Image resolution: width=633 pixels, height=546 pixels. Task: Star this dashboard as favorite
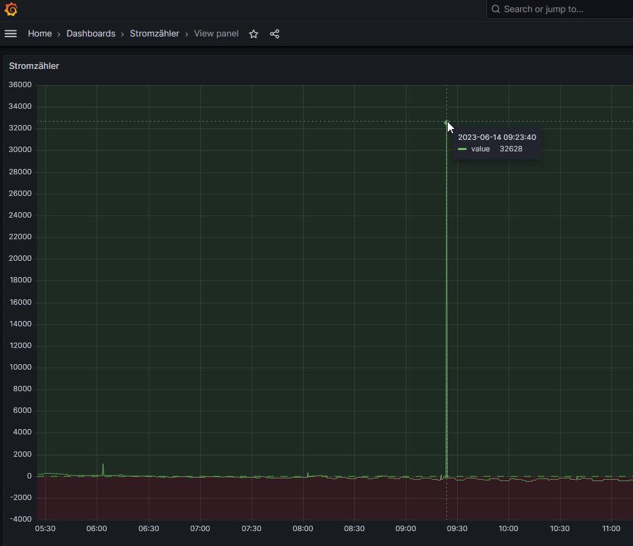coord(254,34)
